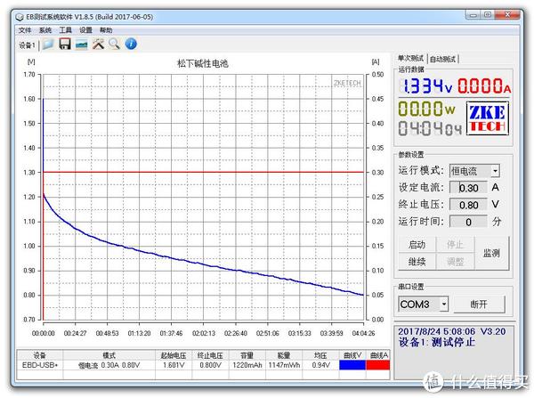The height and width of the screenshot is (398, 534).
Task: Click the 调整 adjust button
Action: 455,262
